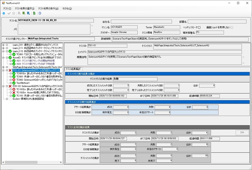This screenshot has width=252, height=170.
Task: Click the green check icon beside TestMethod1
Action: click(14, 83)
